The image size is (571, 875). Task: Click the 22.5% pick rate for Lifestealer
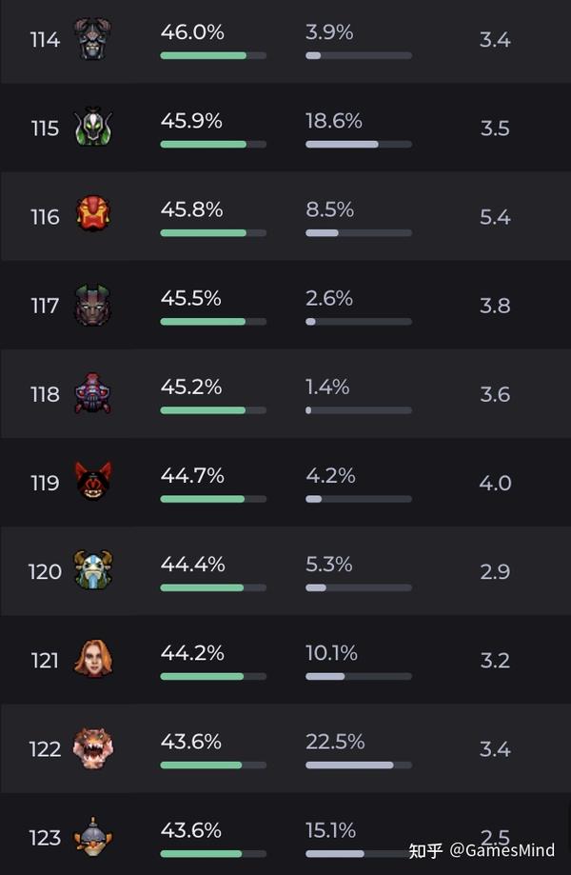pos(332,742)
